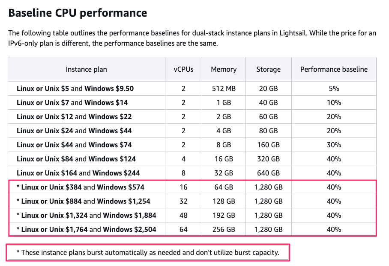Select the Storage column header

pos(269,69)
